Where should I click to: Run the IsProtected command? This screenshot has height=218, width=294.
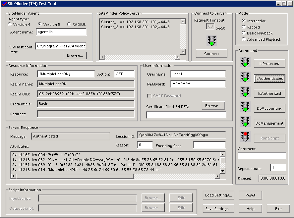pyautogui.click(x=269, y=64)
